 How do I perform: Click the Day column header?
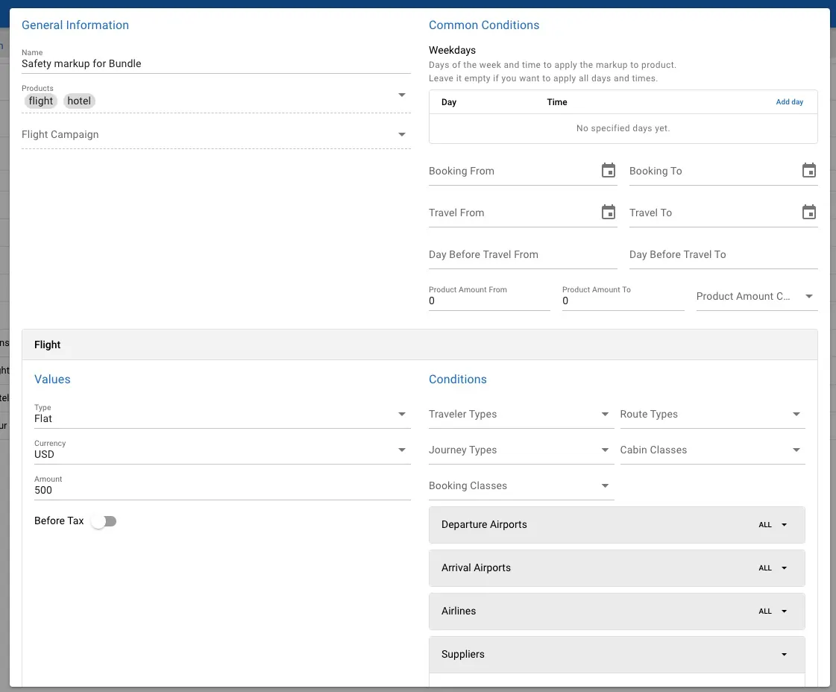pos(449,102)
